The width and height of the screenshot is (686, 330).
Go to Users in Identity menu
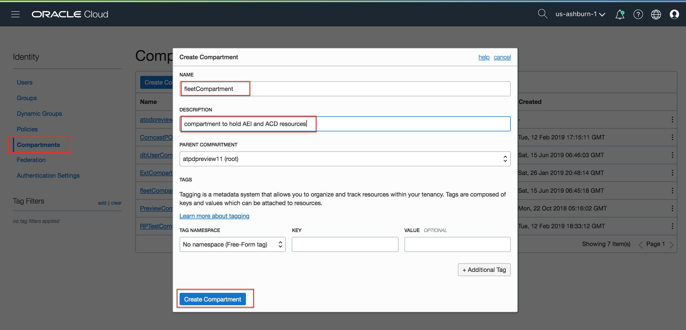tap(25, 82)
